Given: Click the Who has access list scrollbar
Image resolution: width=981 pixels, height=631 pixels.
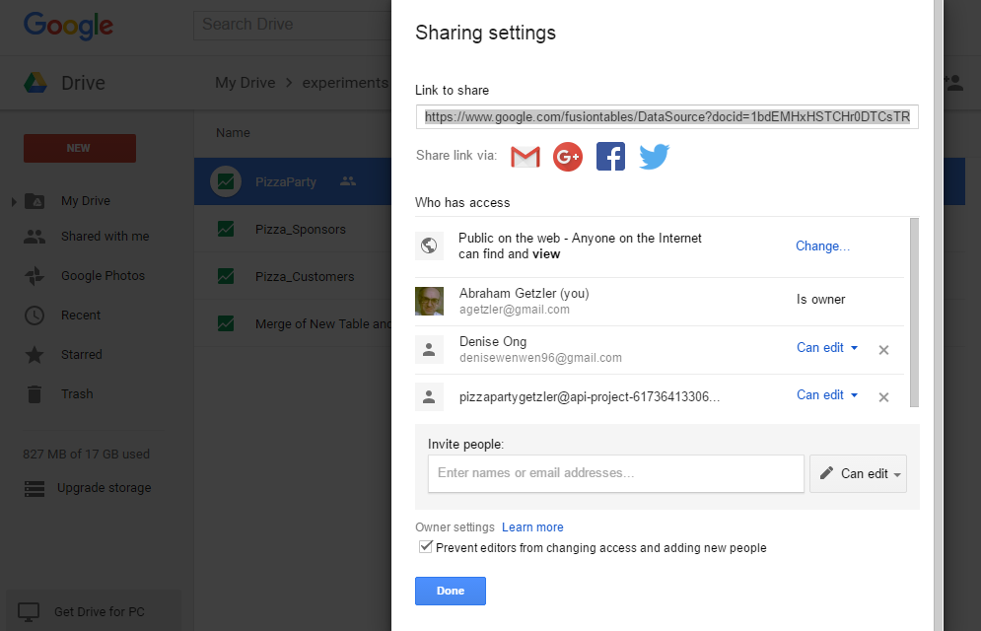Looking at the screenshot, I should (914, 313).
